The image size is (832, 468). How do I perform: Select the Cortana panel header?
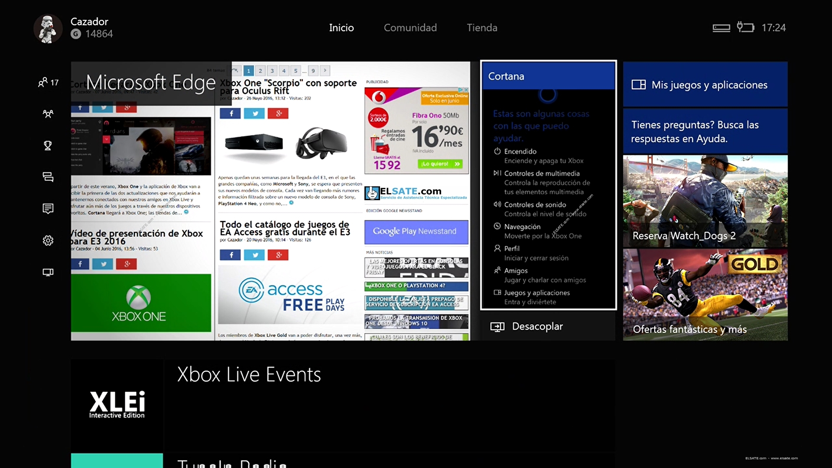[548, 76]
